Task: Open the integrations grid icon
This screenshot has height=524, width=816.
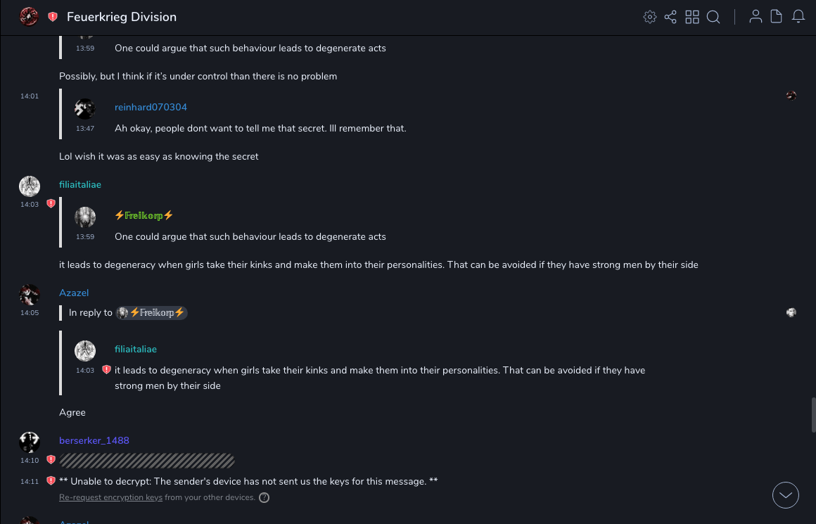Action: [x=692, y=17]
